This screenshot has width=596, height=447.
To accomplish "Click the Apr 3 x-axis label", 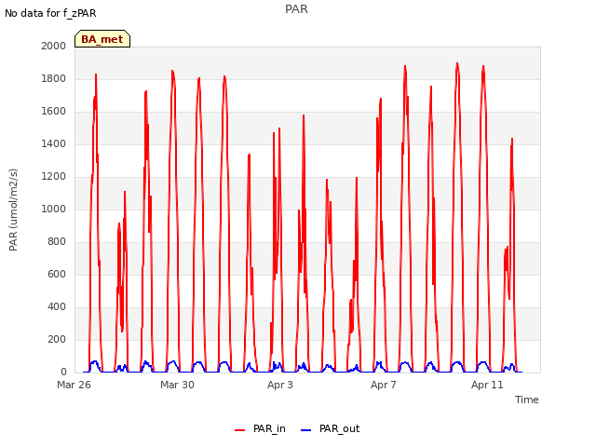I will pos(280,385).
